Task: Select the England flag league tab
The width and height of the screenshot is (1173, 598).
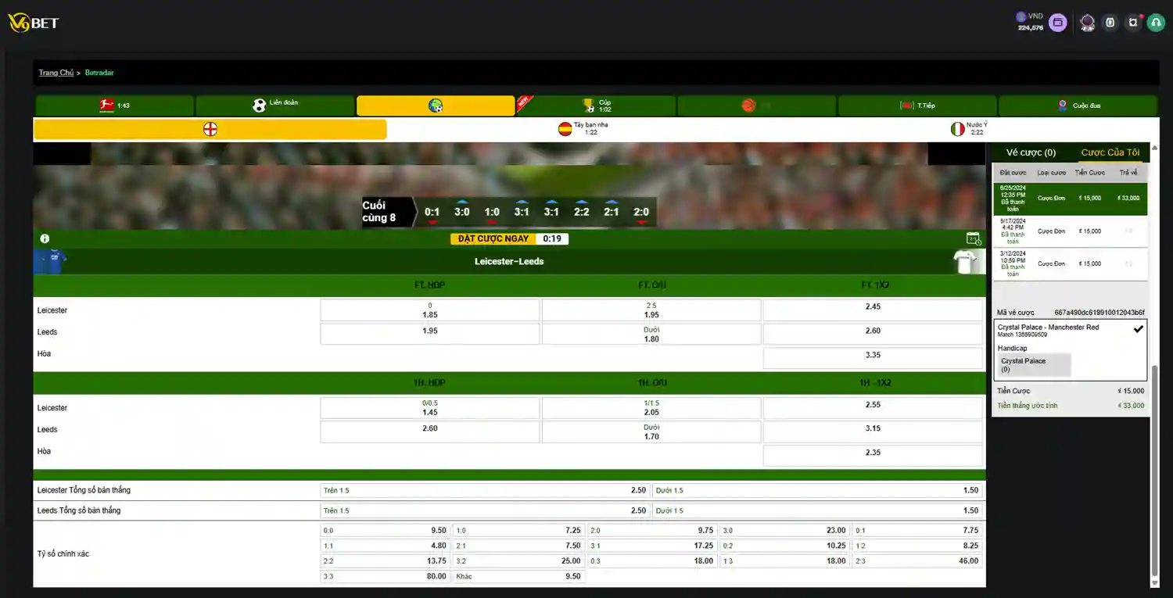Action: 210,129
